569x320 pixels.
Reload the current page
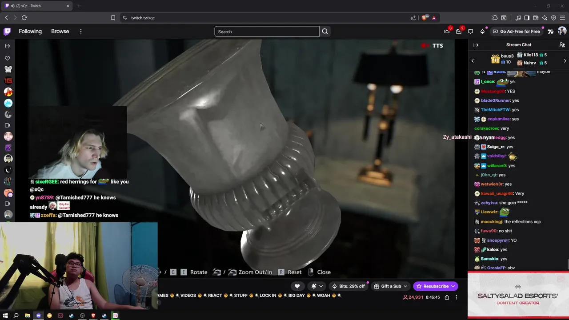point(24,18)
